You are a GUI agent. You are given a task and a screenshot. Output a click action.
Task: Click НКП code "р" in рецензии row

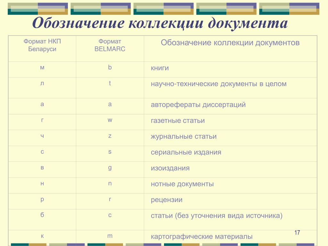click(42, 200)
